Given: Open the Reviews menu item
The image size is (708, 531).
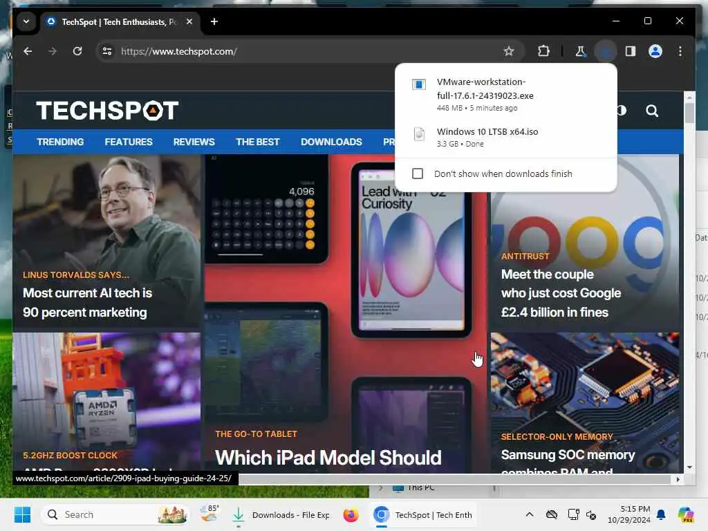Looking at the screenshot, I should (194, 142).
